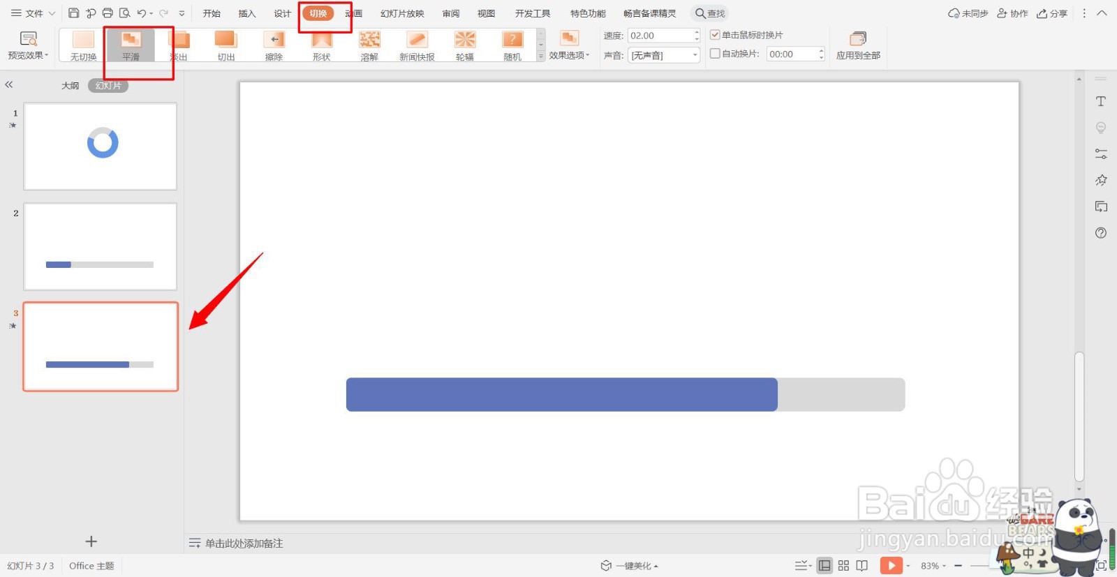The width and height of the screenshot is (1117, 577).
Task: Toggle 自动换片 checkbox
Action: [715, 54]
